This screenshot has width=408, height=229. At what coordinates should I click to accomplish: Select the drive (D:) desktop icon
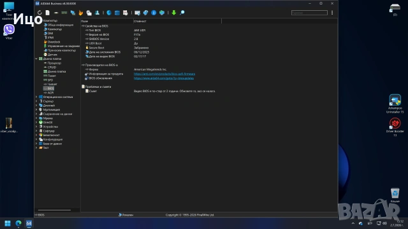coord(395,10)
